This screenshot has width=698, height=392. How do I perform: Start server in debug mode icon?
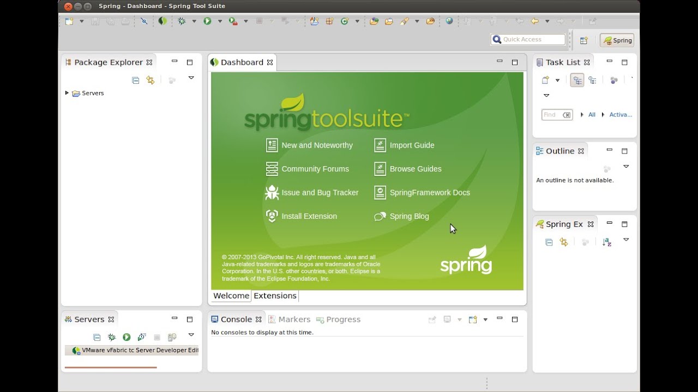[112, 338]
